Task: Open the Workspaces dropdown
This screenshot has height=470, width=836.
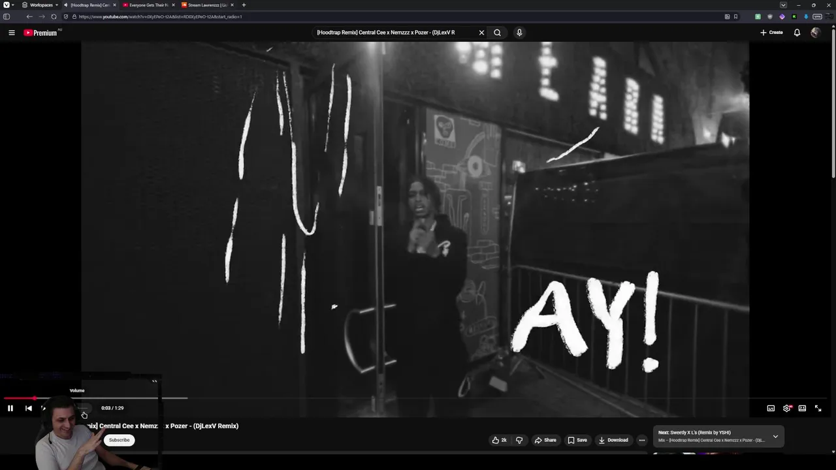Action: [39, 5]
